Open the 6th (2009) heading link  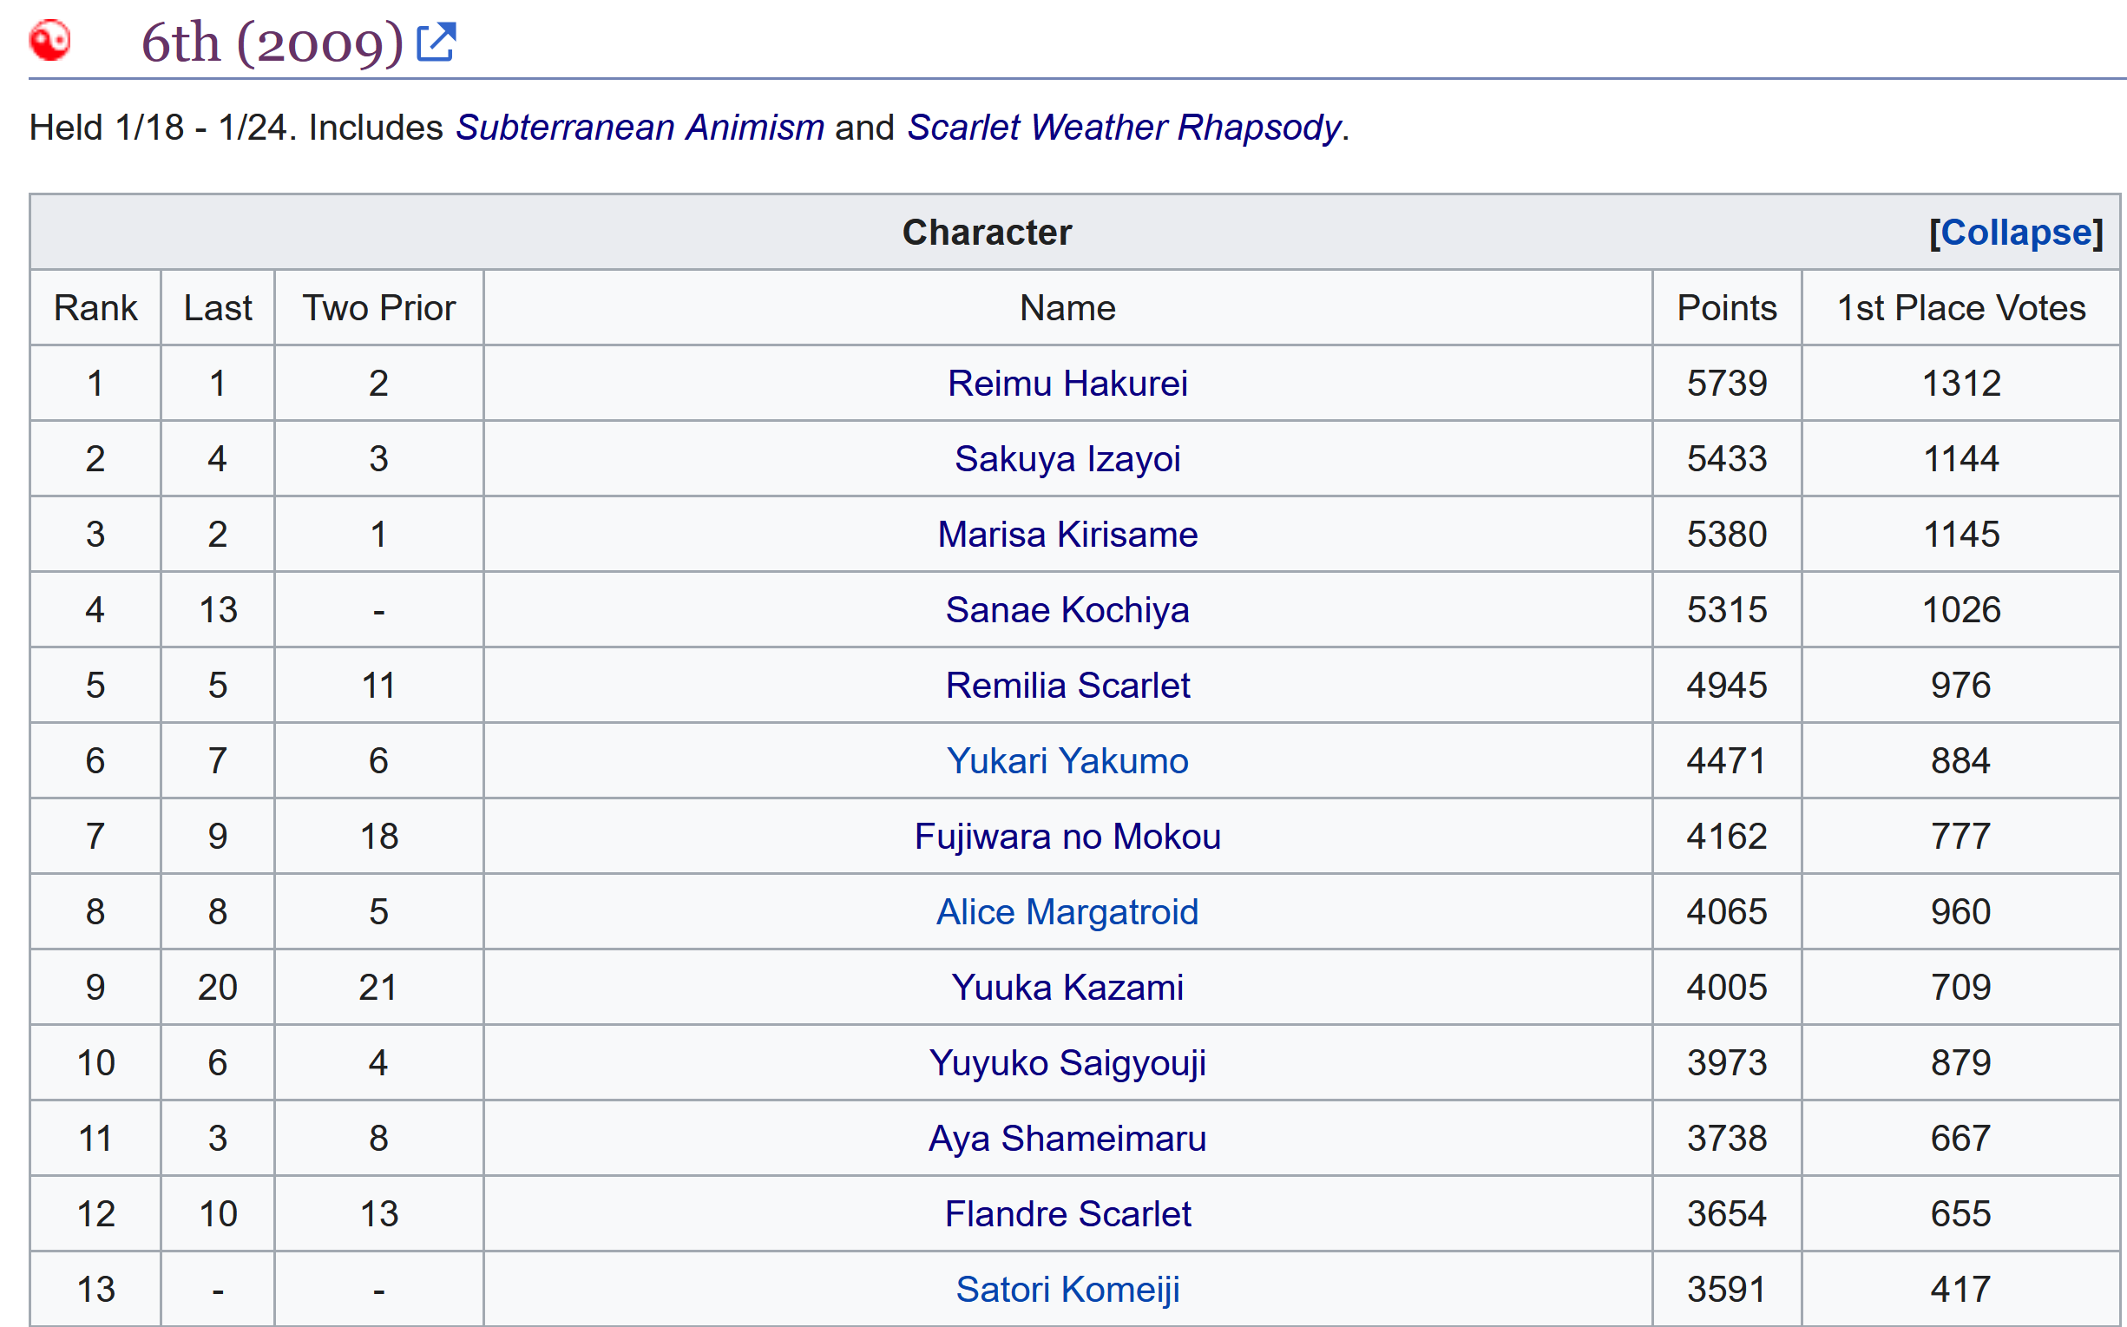[272, 43]
